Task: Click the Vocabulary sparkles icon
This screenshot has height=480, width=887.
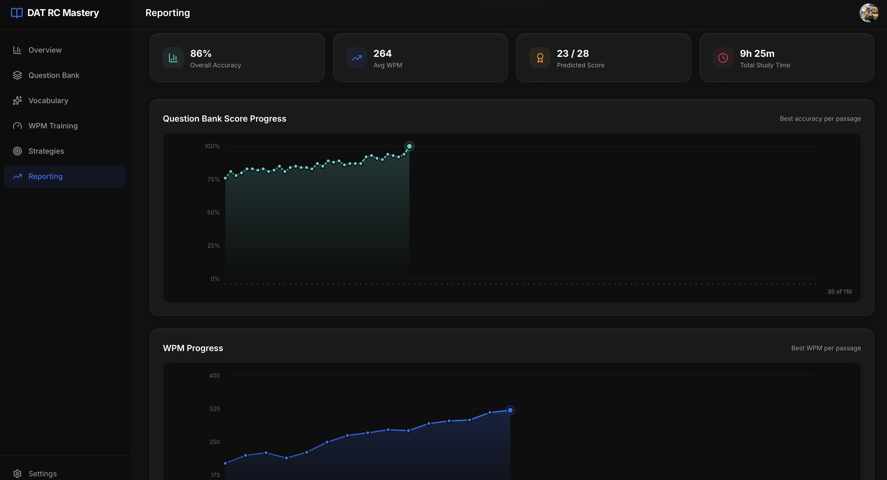Action: coord(17,101)
